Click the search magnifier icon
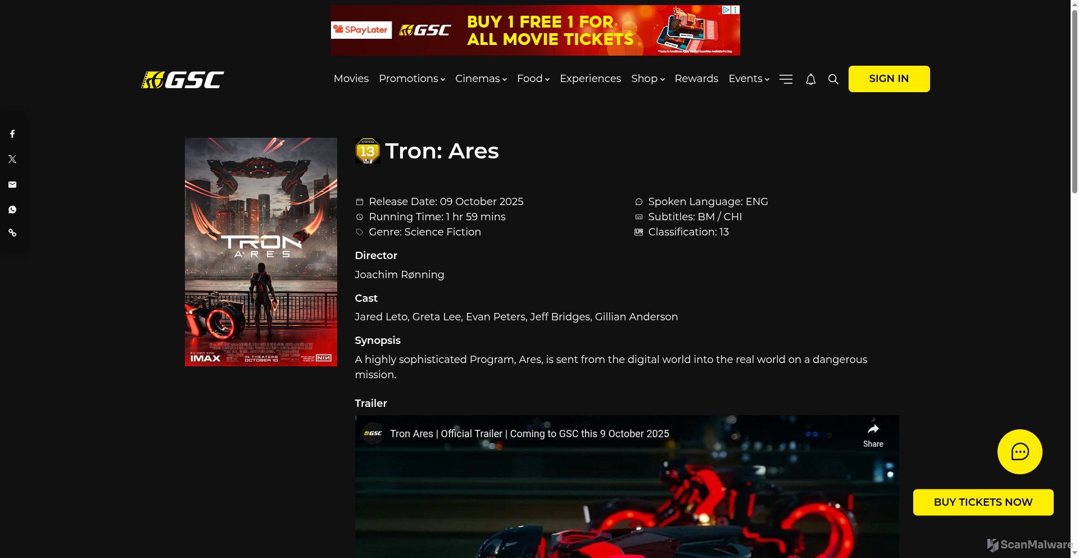 [x=833, y=79]
